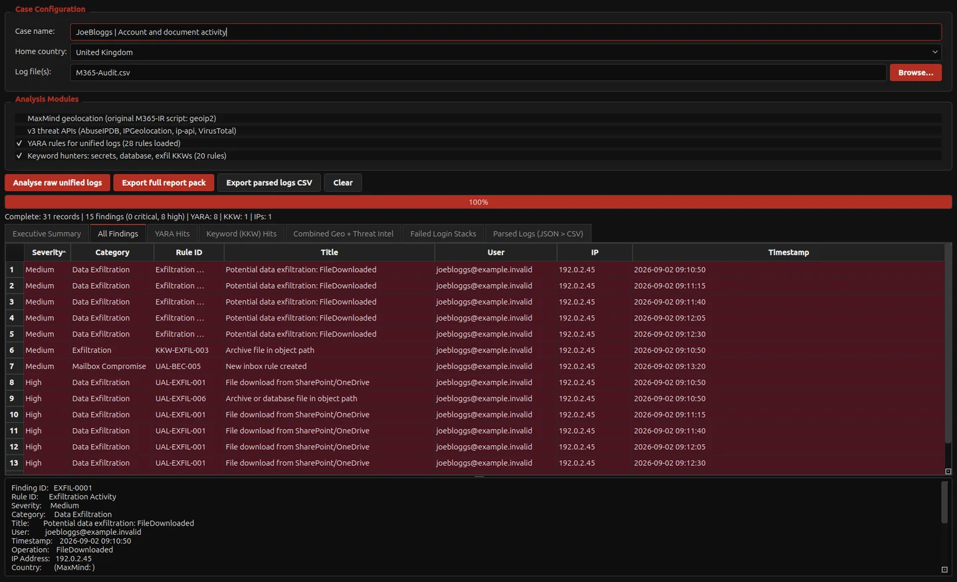
Task: Click the status line showing 31 records
Action: pyautogui.click(x=138, y=216)
